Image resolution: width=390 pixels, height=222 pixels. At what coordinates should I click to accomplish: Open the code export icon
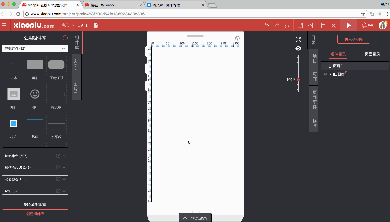coord(310,25)
